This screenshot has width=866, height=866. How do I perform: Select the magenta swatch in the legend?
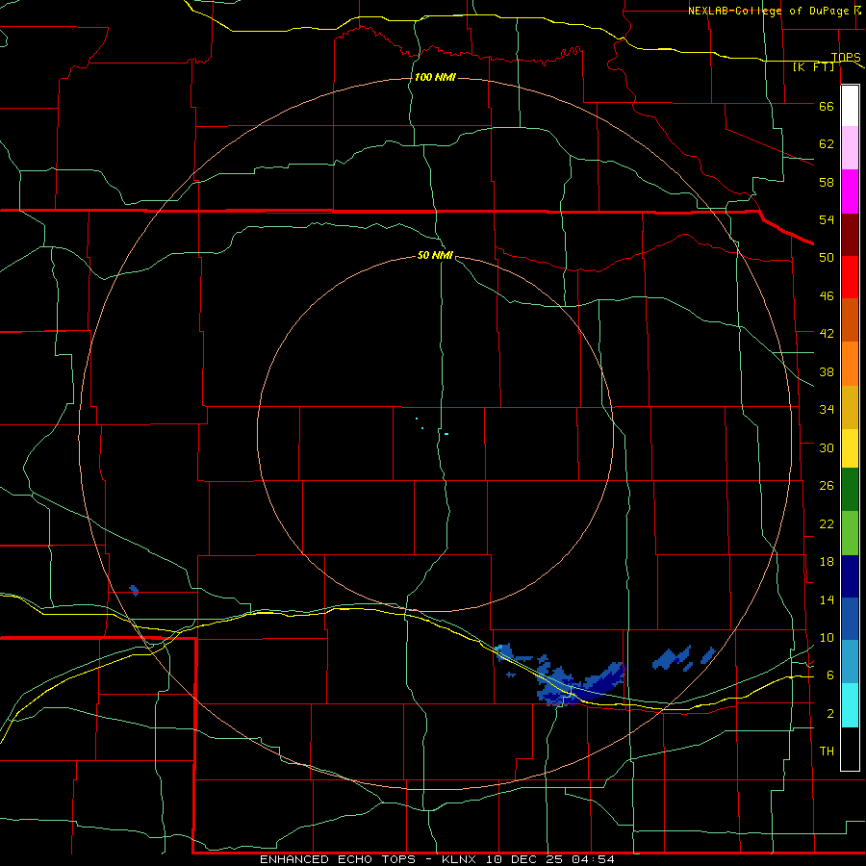850,191
